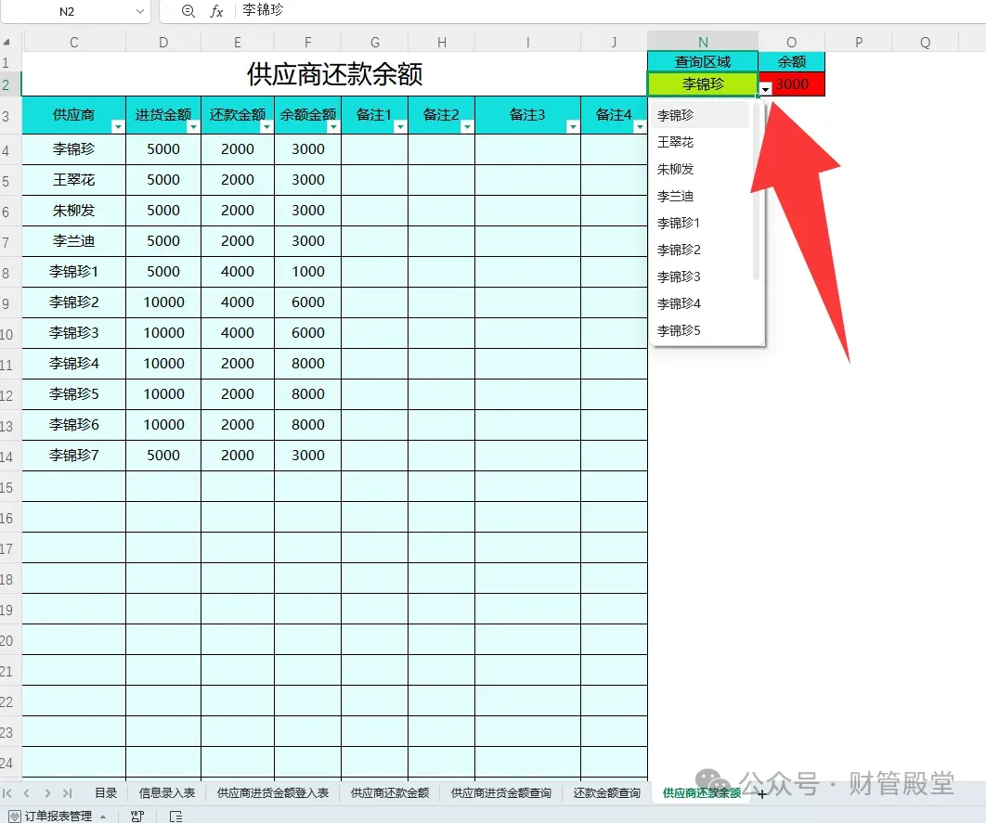Viewport: 986px width, 823px height.
Task: Go to the first sheet with navigation arrow
Action: pyautogui.click(x=6, y=793)
